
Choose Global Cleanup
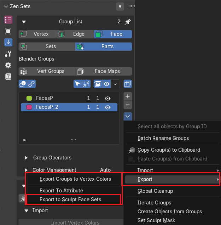(x=155, y=191)
